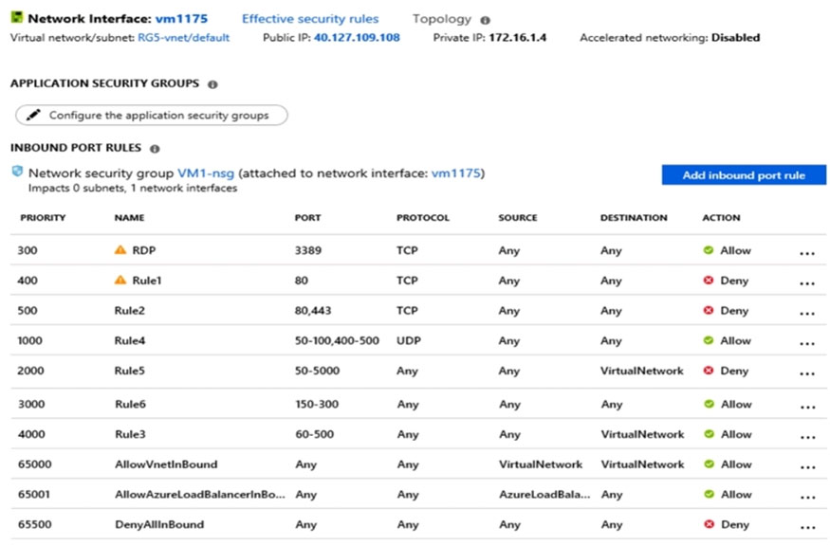Select the Rule4 row with UDP protocol
The width and height of the screenshot is (830, 545).
[x=418, y=340]
